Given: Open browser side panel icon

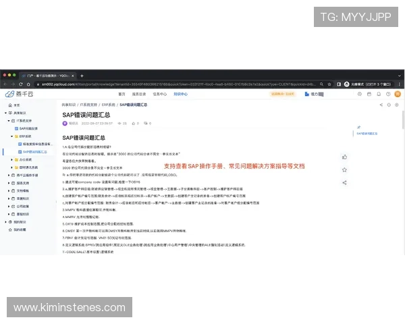Looking at the screenshot, I should click(x=339, y=84).
